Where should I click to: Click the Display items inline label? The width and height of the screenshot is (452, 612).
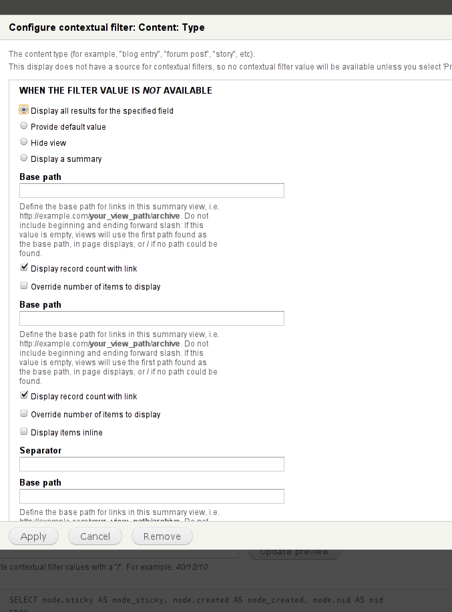67,433
